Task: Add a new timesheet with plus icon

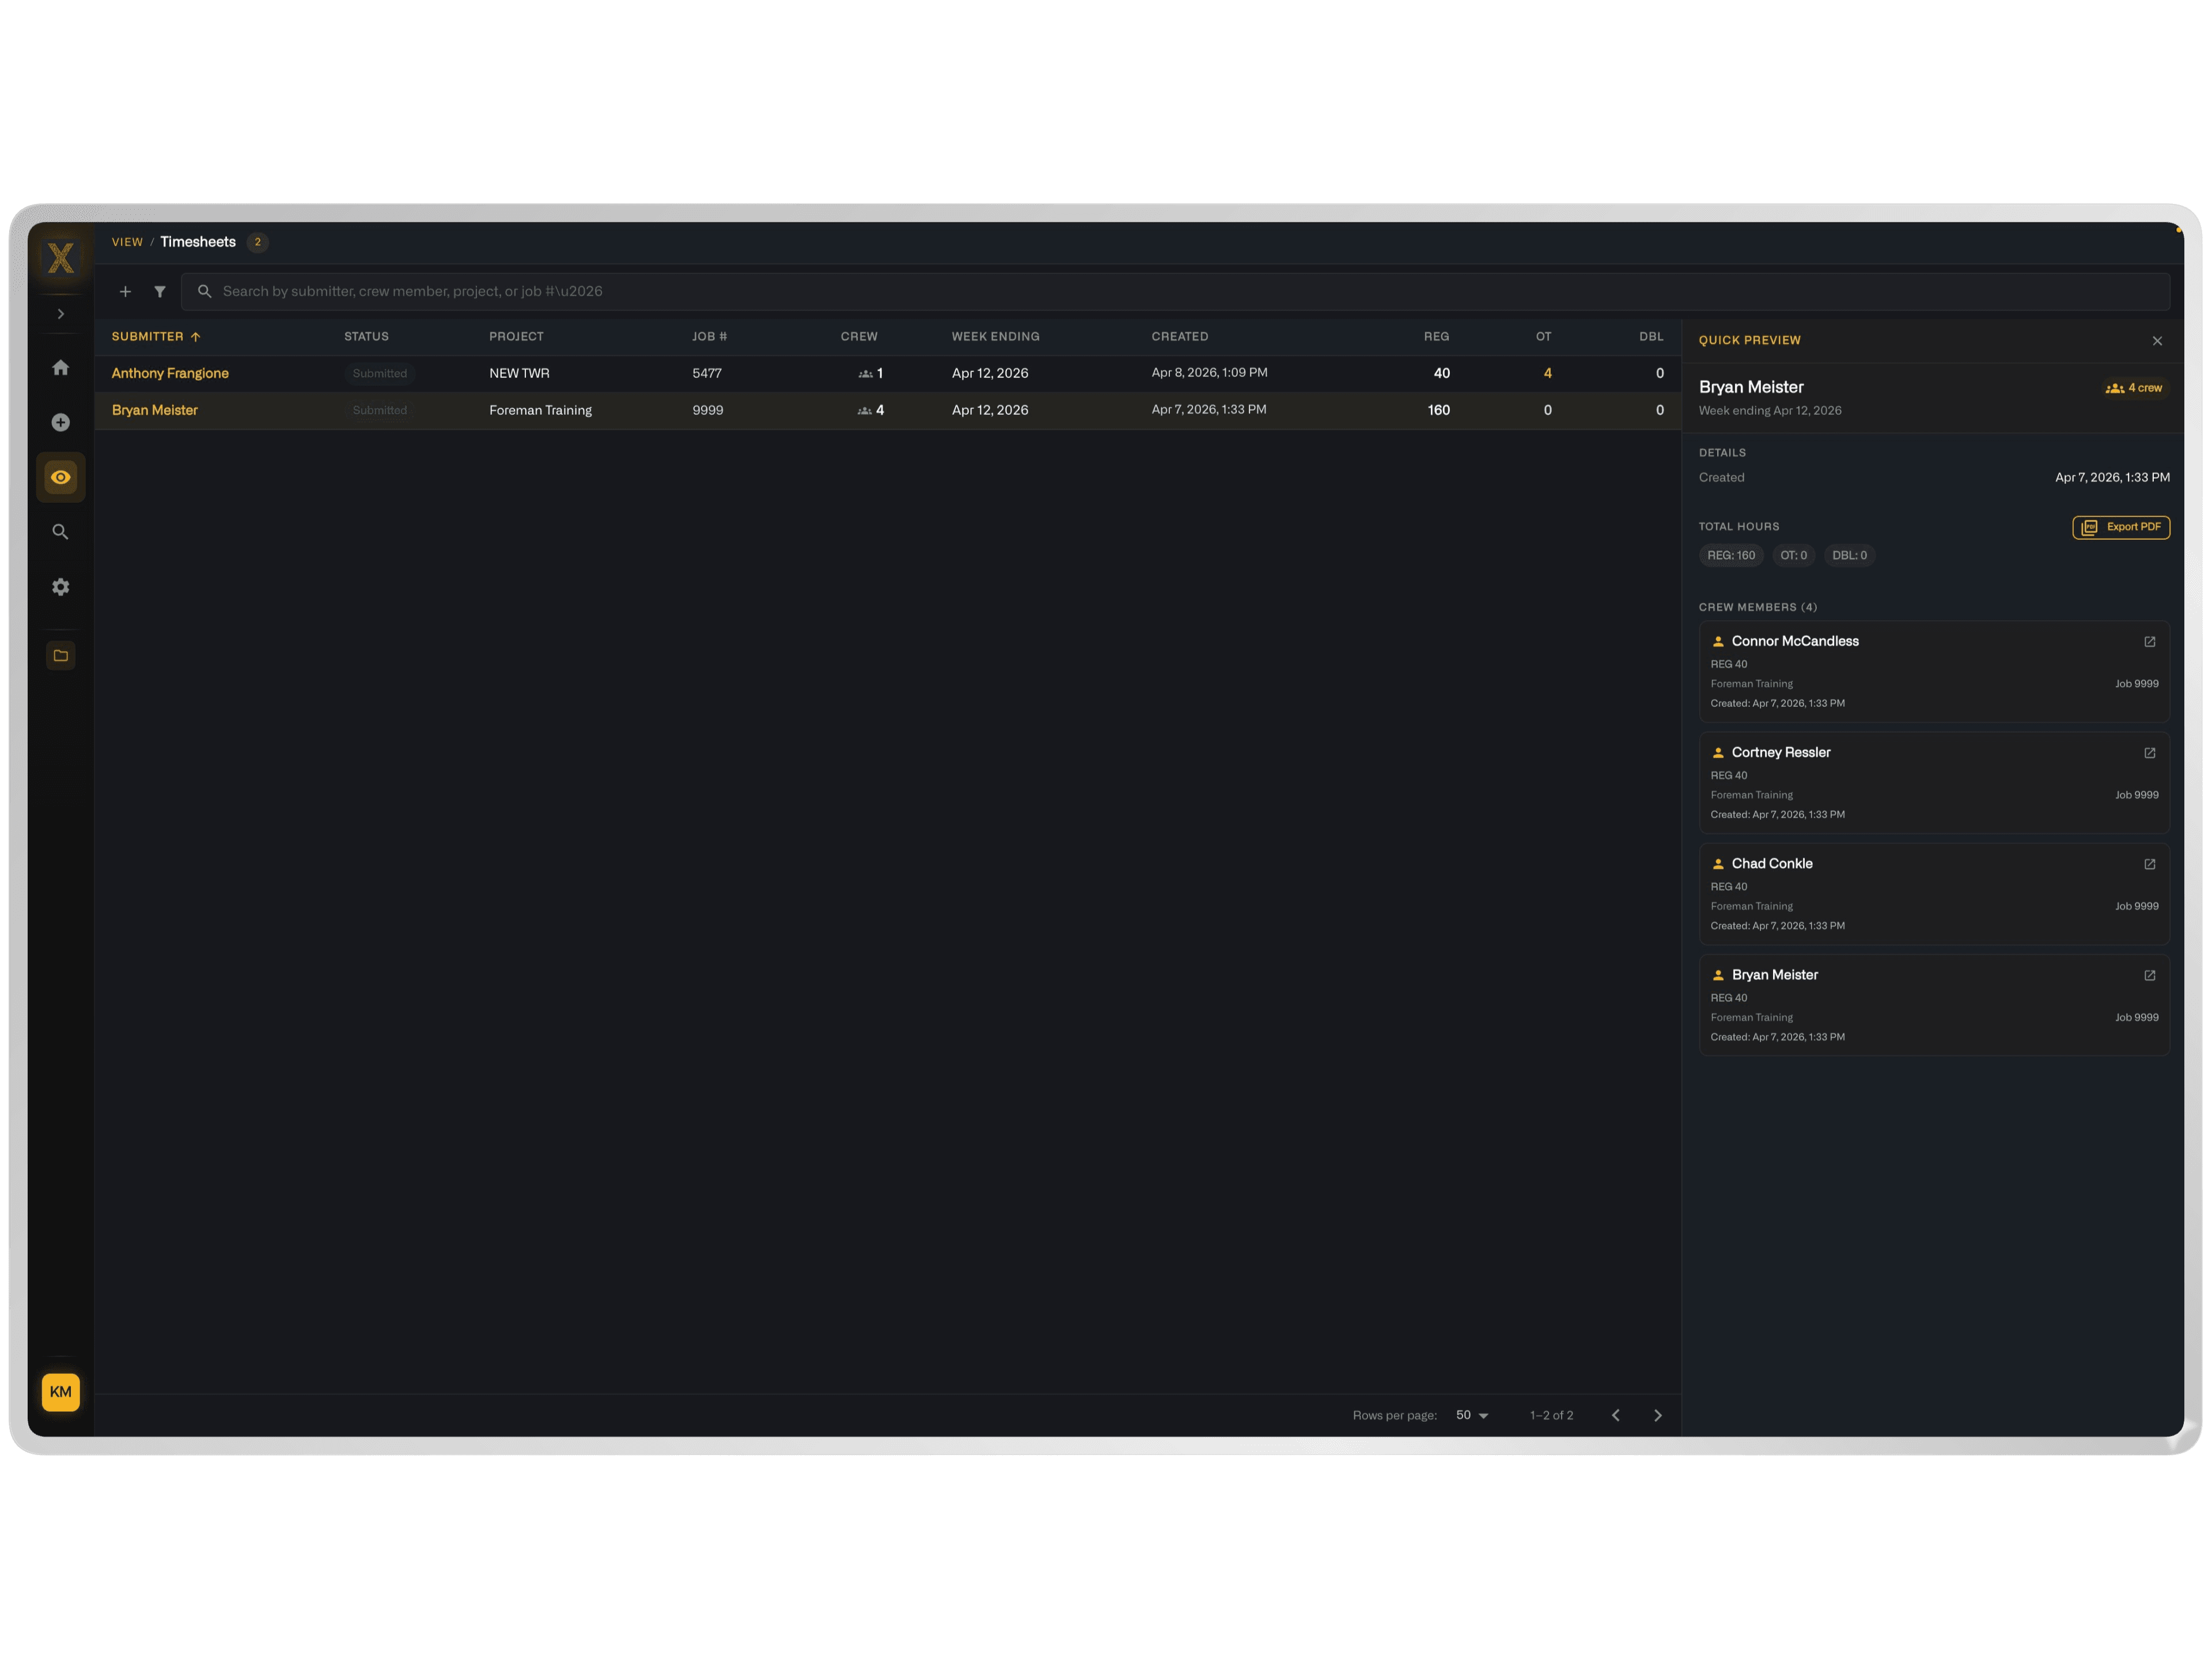Action: point(125,292)
